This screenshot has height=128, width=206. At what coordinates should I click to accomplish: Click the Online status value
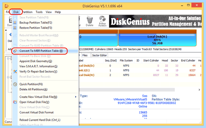pyautogui.click(x=143, y=107)
